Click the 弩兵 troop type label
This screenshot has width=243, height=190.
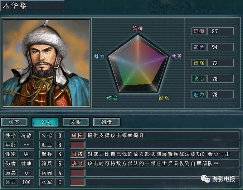tap(47, 154)
